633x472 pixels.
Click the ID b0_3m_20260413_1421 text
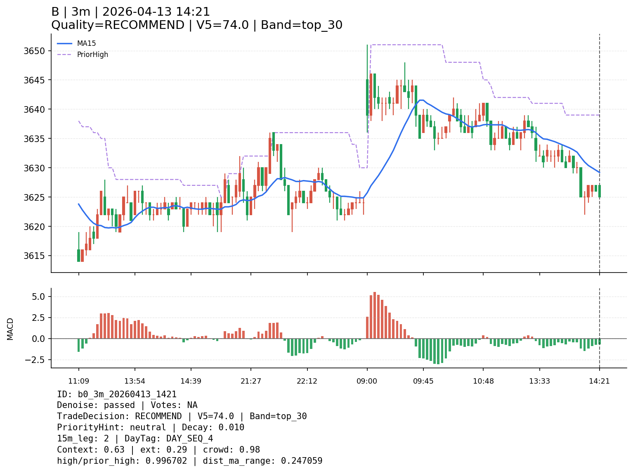[x=117, y=394]
